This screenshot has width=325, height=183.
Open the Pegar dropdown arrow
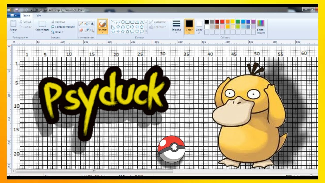(x=13, y=32)
